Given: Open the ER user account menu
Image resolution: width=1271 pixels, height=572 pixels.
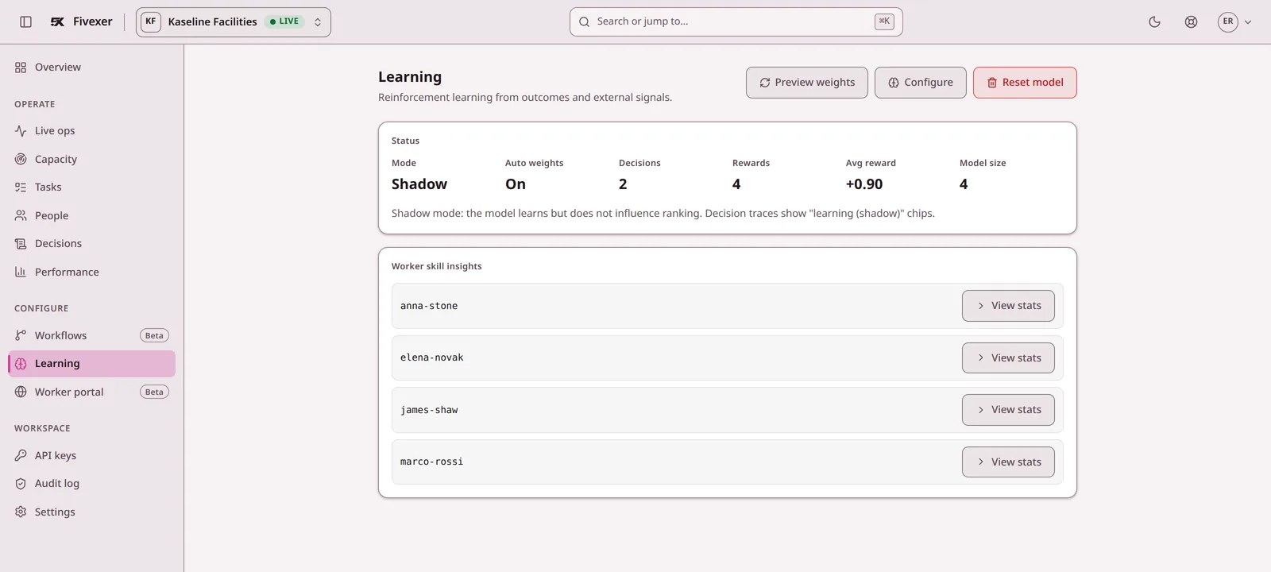Looking at the screenshot, I should click(x=1234, y=22).
